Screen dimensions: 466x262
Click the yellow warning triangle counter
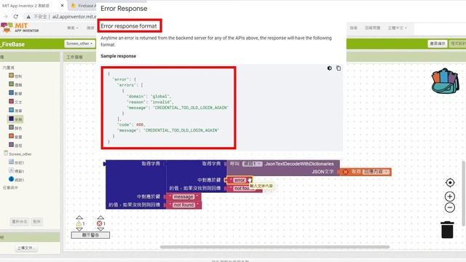click(79, 223)
